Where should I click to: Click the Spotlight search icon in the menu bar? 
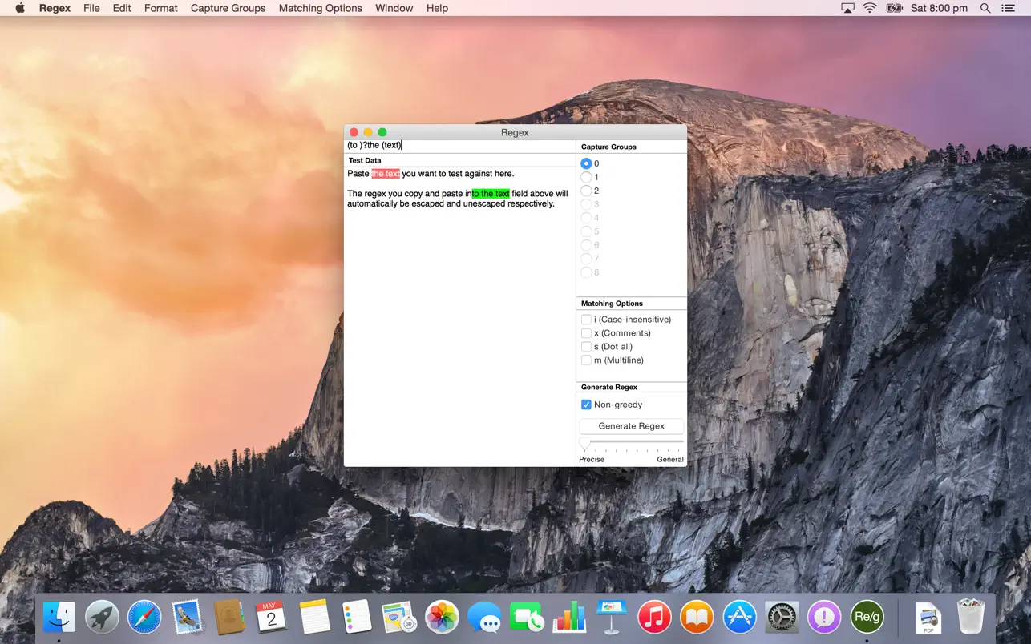(984, 8)
